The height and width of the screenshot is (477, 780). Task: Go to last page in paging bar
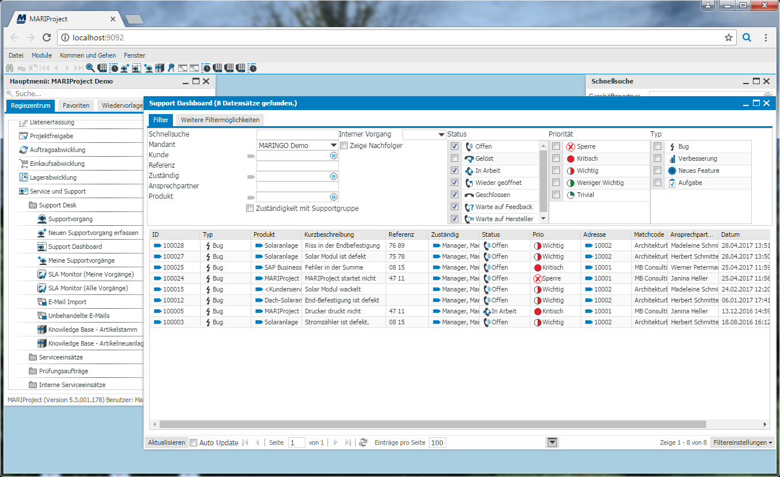click(348, 442)
